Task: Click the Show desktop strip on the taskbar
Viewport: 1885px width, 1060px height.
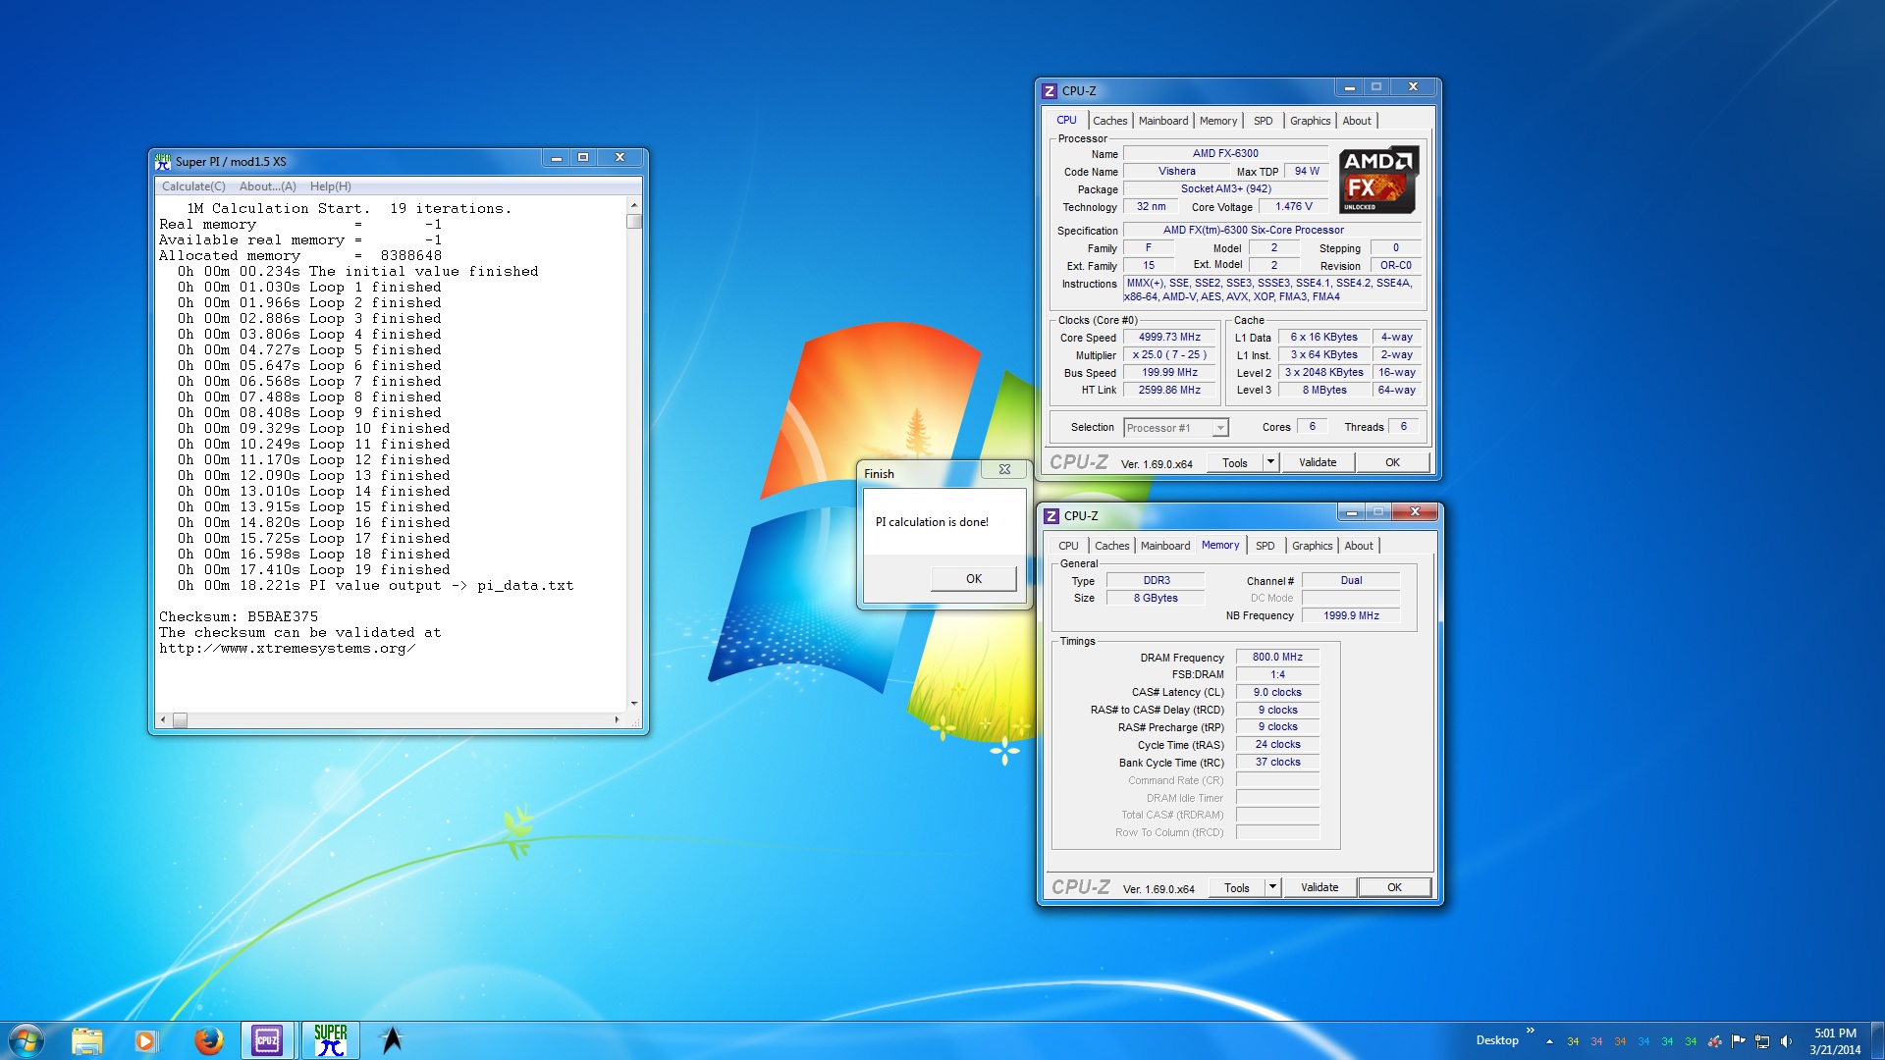Action: click(1878, 1040)
